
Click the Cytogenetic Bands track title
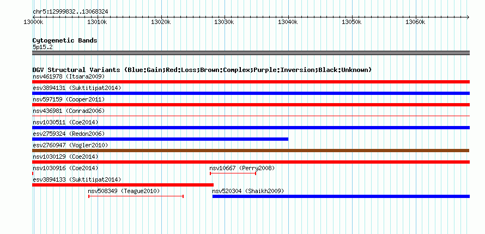[x=65, y=40]
